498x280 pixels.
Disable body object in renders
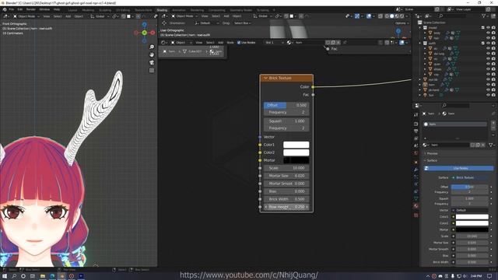(x=493, y=33)
